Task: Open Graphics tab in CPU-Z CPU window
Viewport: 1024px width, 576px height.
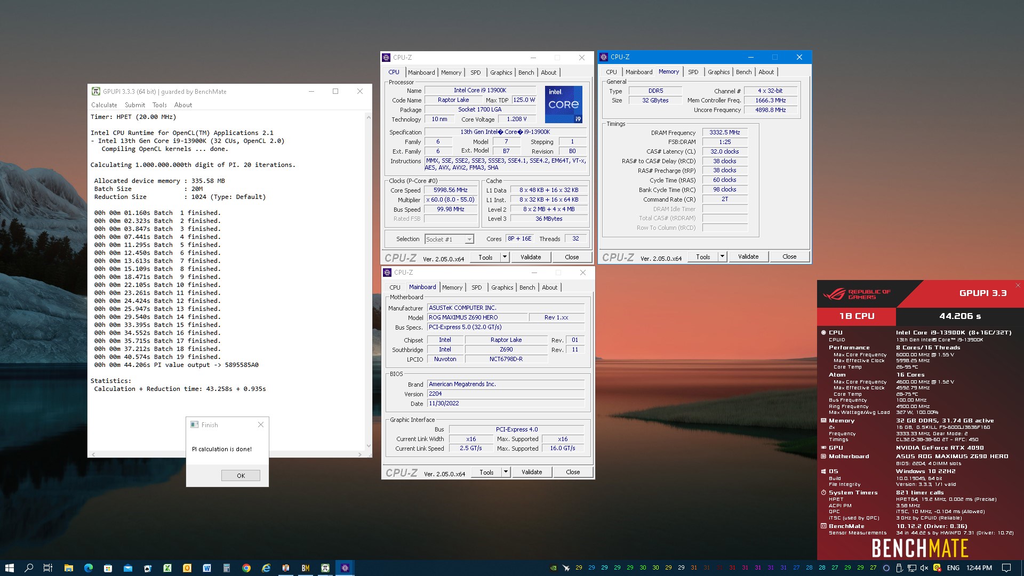Action: pyautogui.click(x=501, y=73)
